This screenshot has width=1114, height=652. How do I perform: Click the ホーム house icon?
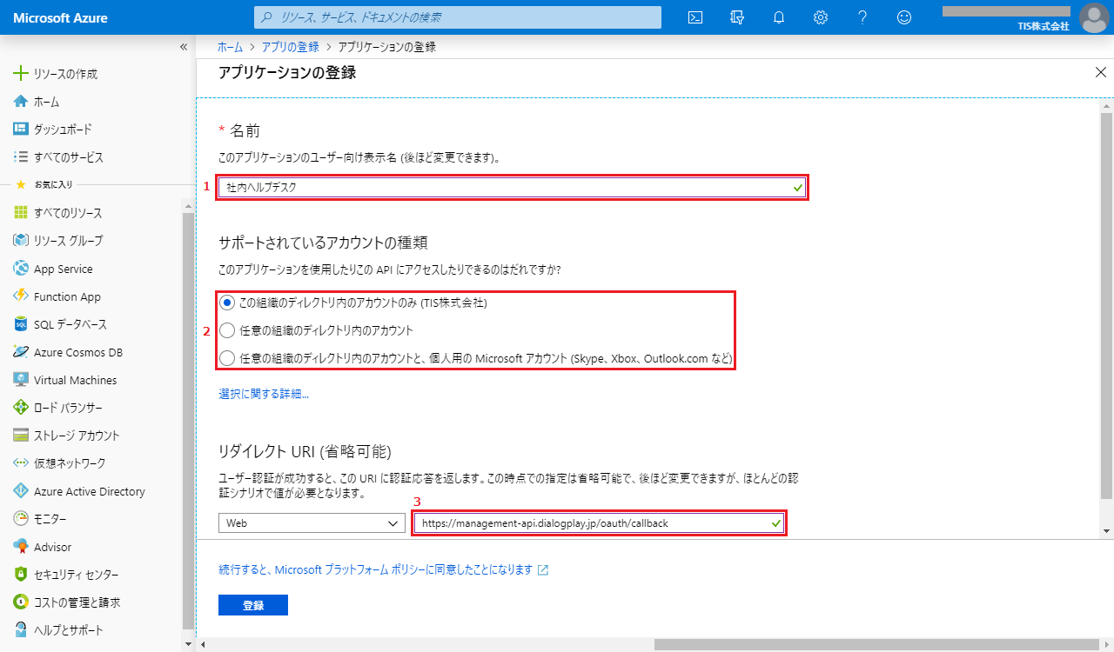(21, 102)
